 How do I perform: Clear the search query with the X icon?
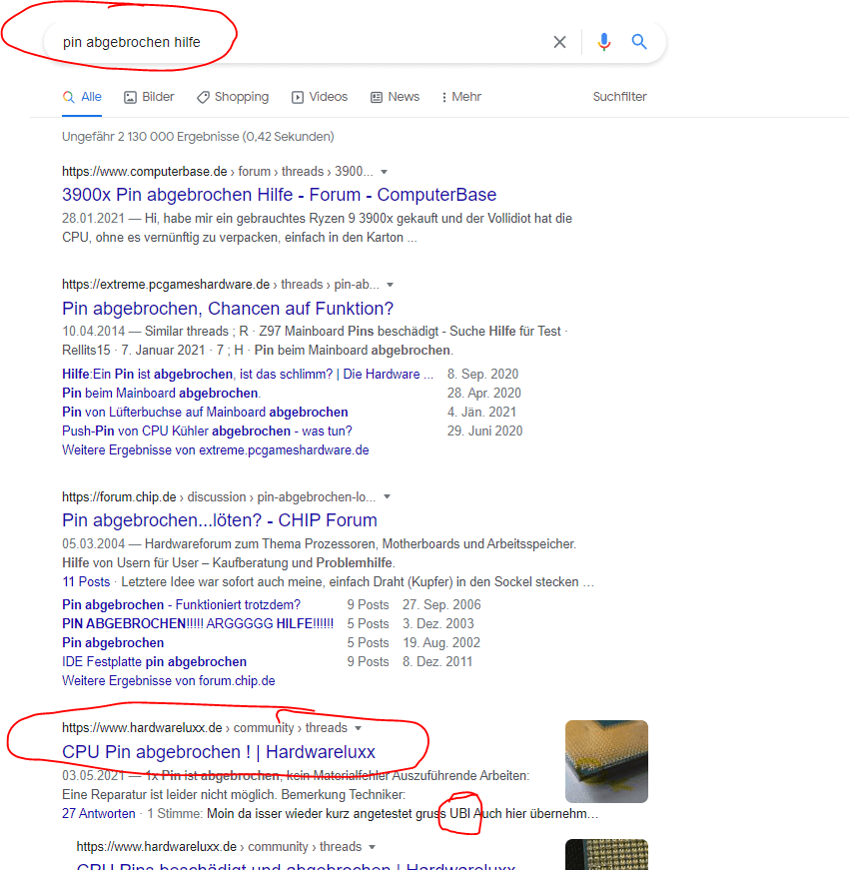(559, 42)
